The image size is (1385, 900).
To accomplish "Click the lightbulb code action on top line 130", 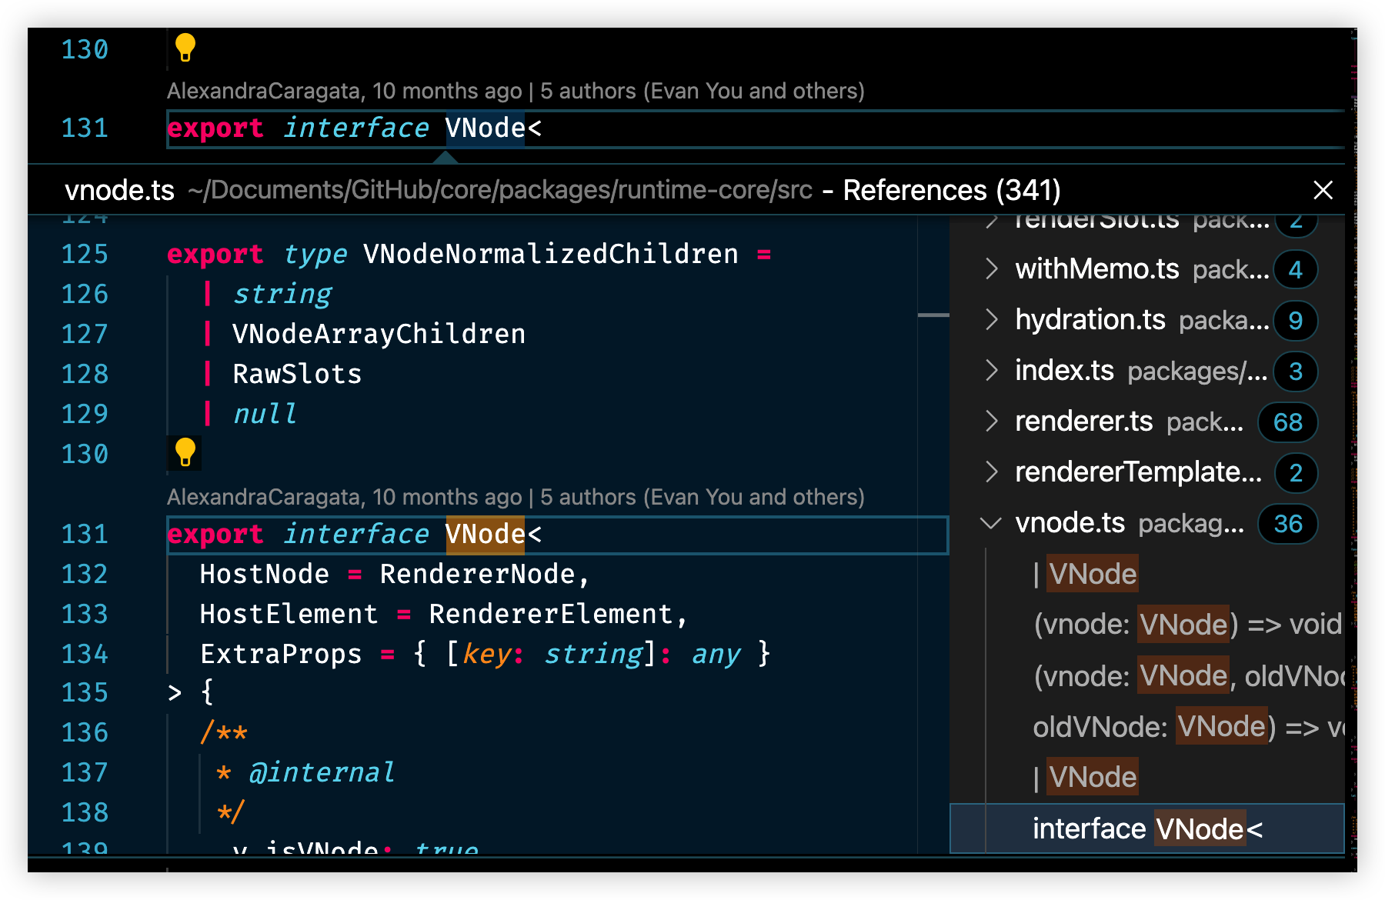I will click(x=185, y=48).
